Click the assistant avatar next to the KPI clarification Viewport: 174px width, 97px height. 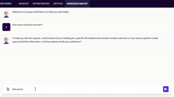[6, 40]
